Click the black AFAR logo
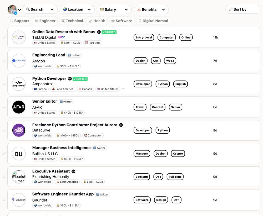This screenshot has height=216, width=263. [19, 107]
